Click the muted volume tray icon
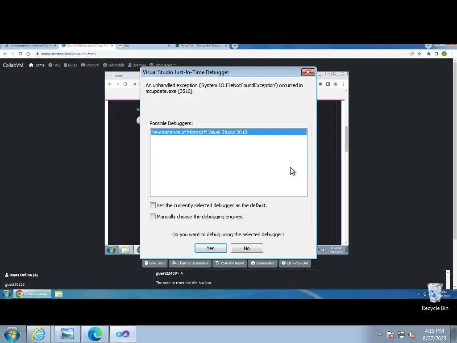Image resolution: width=457 pixels, height=343 pixels. click(412, 335)
